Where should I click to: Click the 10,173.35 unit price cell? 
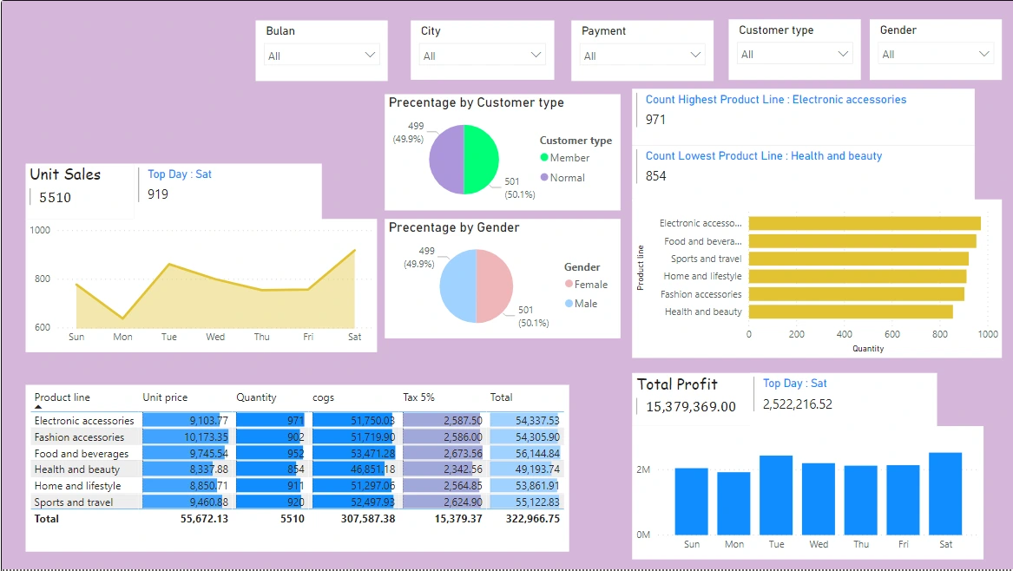click(186, 437)
